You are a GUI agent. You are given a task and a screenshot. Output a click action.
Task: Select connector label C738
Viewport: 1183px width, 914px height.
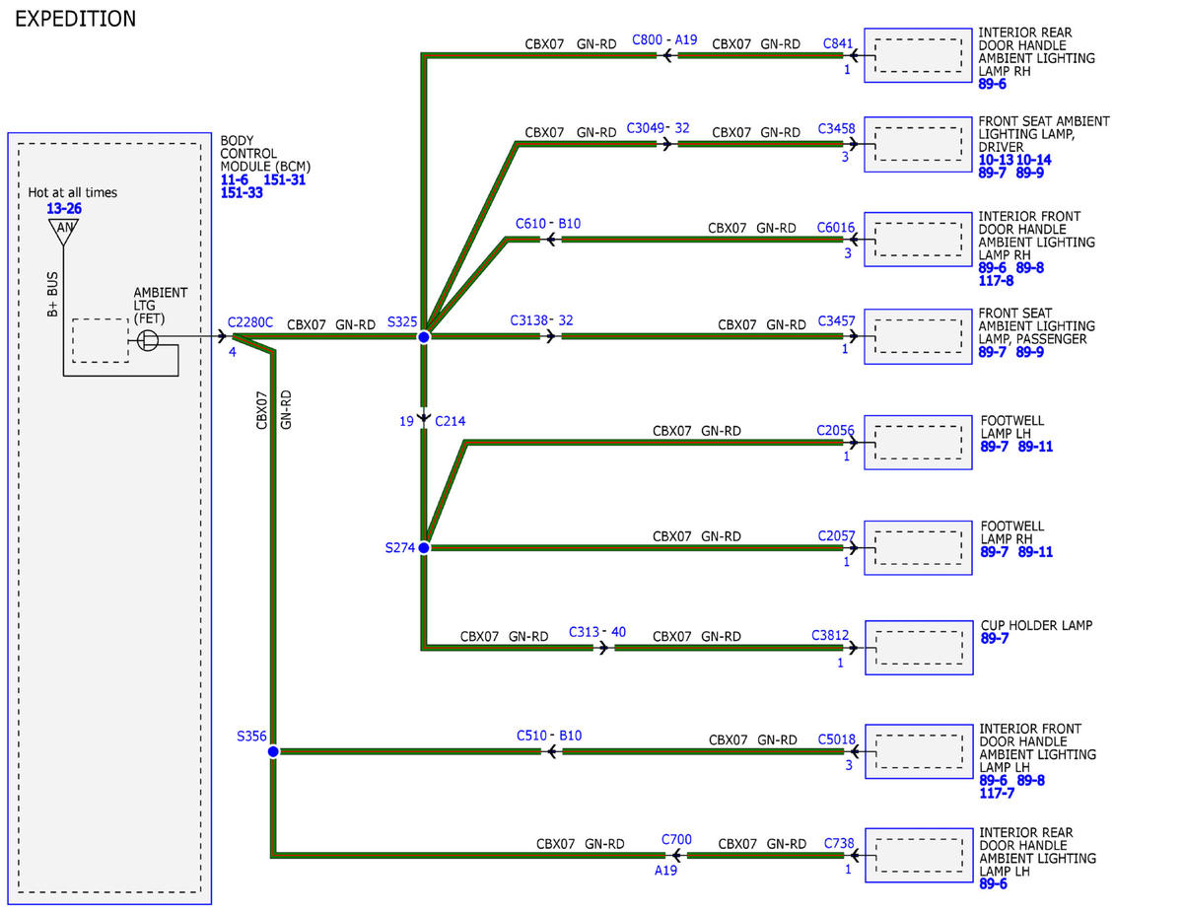pyautogui.click(x=839, y=844)
